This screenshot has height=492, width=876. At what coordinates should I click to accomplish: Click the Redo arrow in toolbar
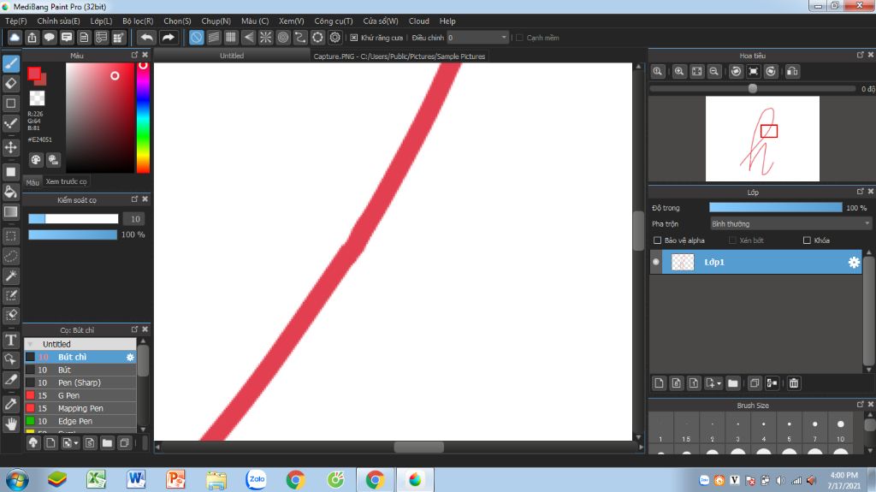click(169, 38)
